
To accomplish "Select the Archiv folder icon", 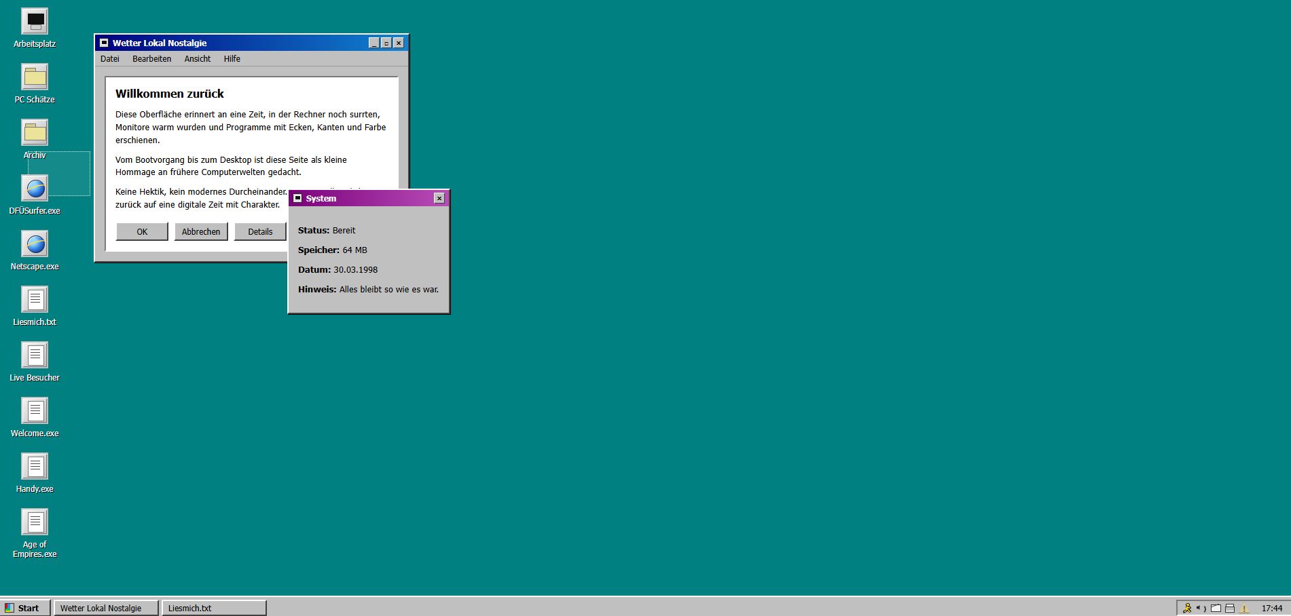I will pyautogui.click(x=35, y=134).
